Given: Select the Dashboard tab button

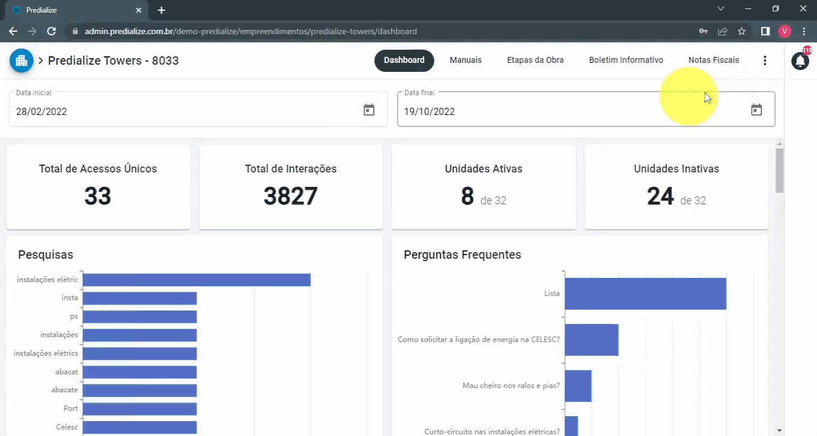Looking at the screenshot, I should point(404,60).
